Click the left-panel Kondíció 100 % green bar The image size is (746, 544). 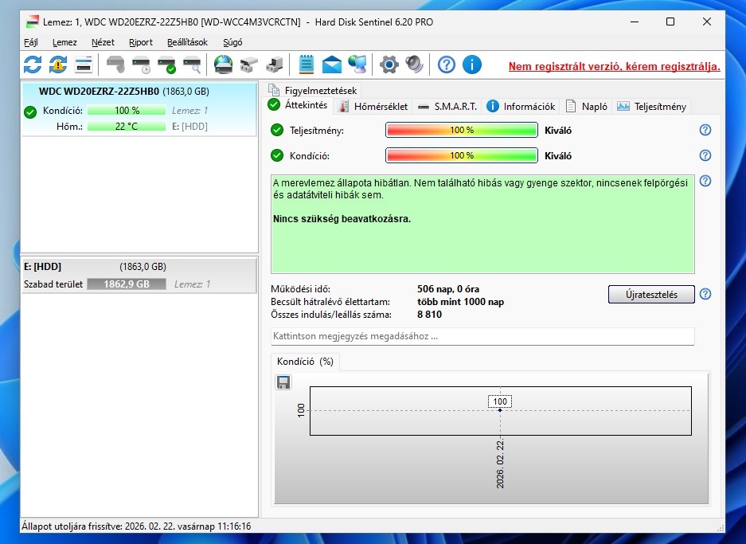[x=127, y=111]
